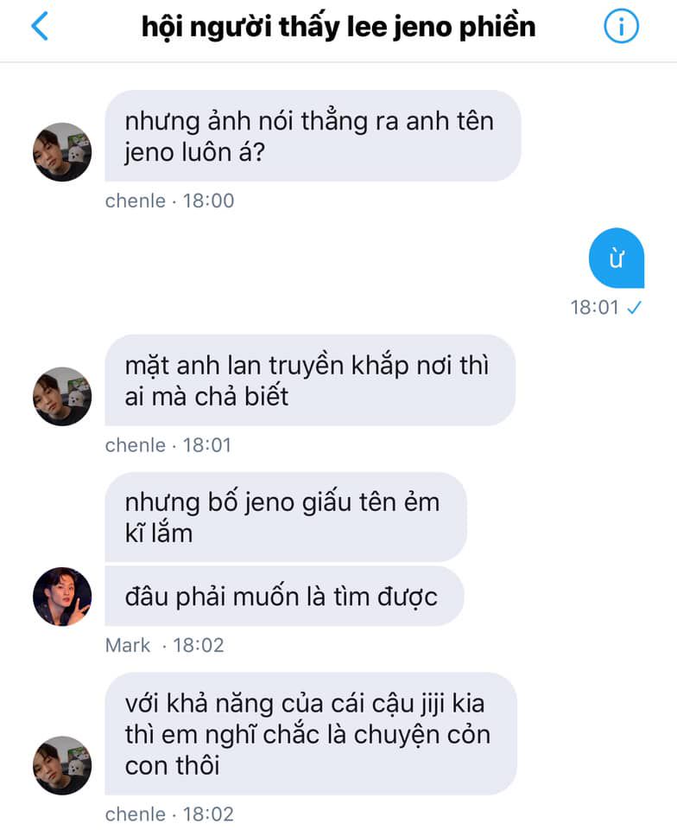Select message 'nhưng ảnh nói thẳng ra anh tên jeno luôn á?'

[313, 136]
